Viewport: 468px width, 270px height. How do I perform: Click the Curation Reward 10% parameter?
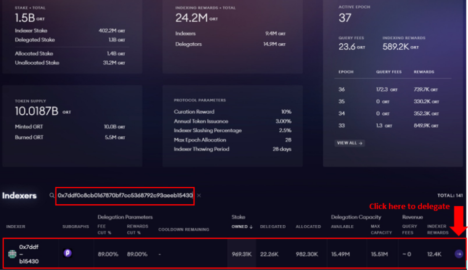233,112
